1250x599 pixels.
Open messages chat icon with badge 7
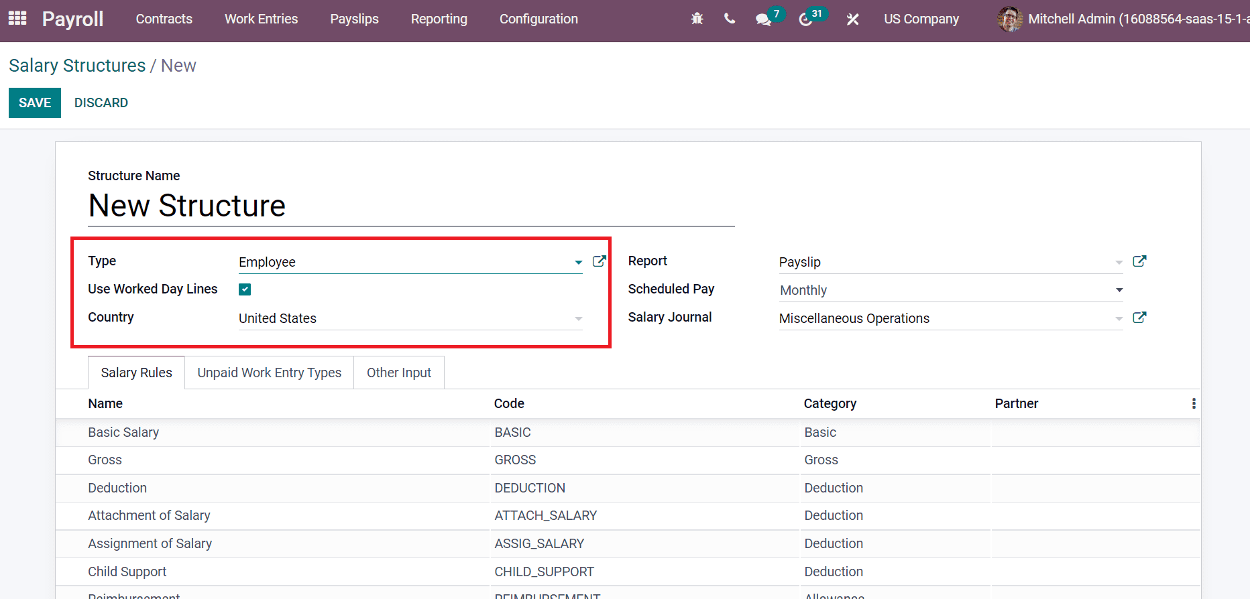click(x=764, y=19)
